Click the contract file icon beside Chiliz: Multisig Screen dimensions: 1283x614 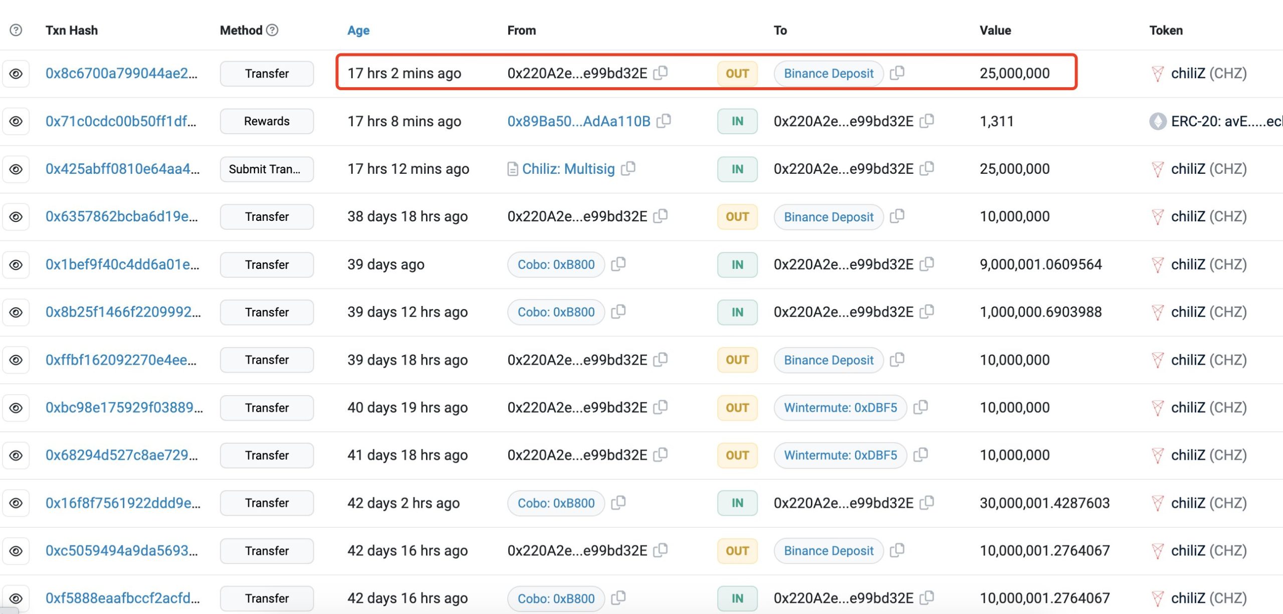512,169
